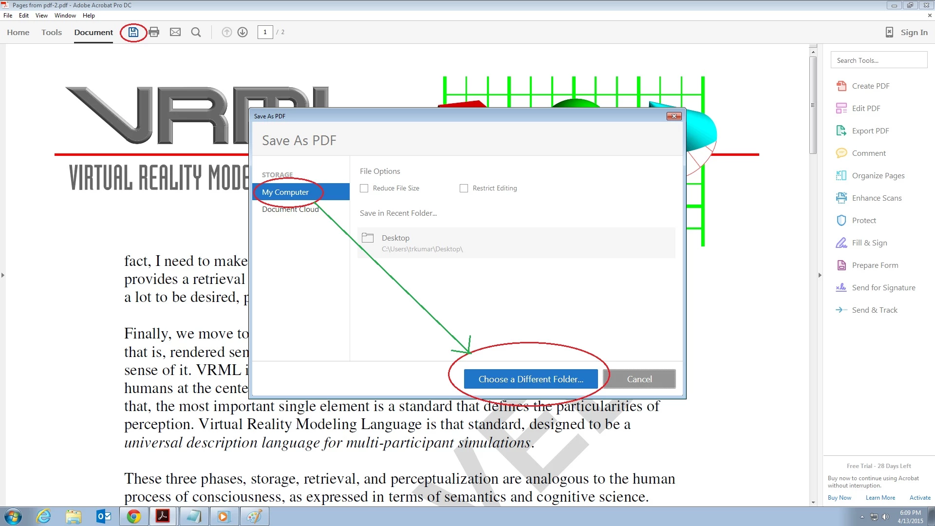Collapse the right tools pane arrow
935x526 pixels.
point(820,275)
